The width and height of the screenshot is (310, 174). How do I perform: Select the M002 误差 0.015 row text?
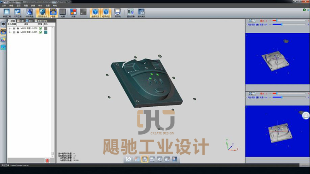(29, 32)
